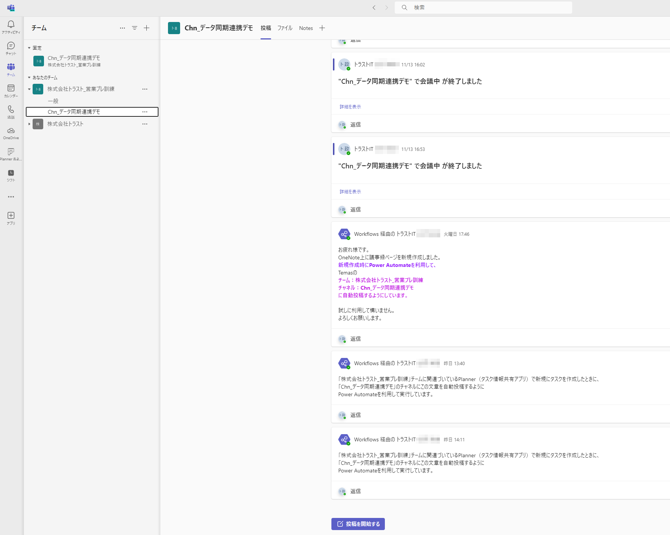Expand the 株式会社トラスト team
This screenshot has height=535, width=670.
[x=29, y=124]
